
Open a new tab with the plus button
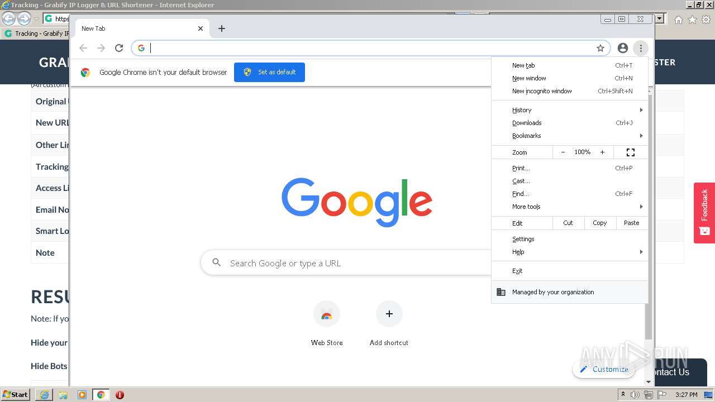pos(222,28)
